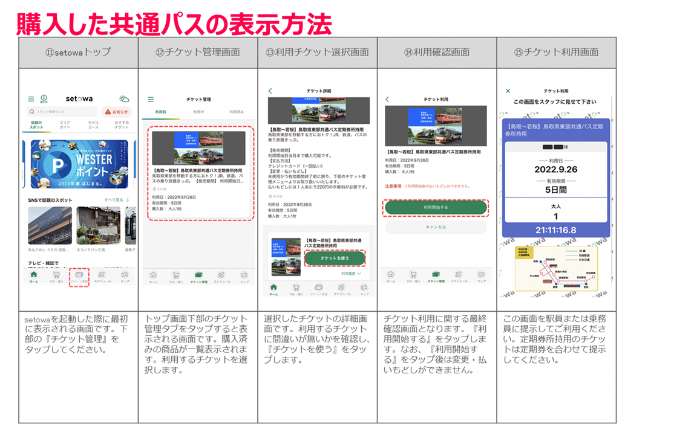
Task: Tap the ホーム icon on the setowa top screen
Action: [x=34, y=277]
